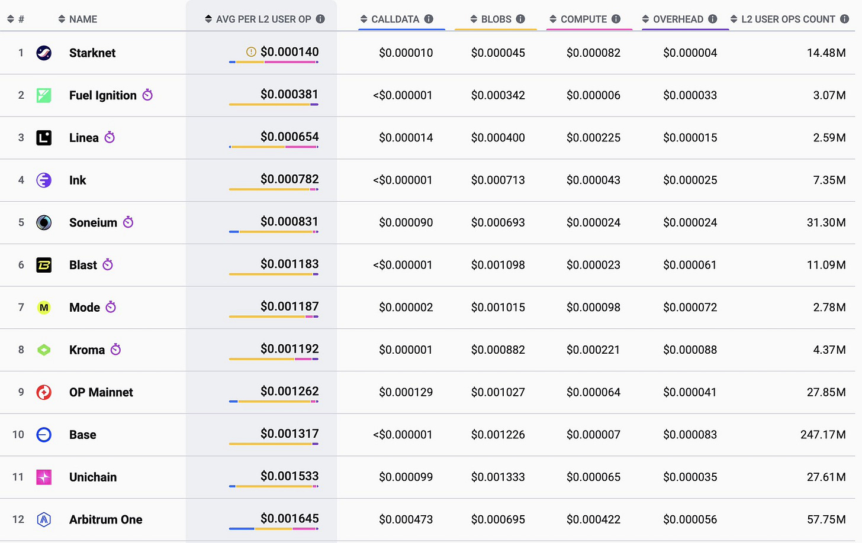Click the Soneium logo icon
The height and width of the screenshot is (543, 862).
pyautogui.click(x=44, y=222)
